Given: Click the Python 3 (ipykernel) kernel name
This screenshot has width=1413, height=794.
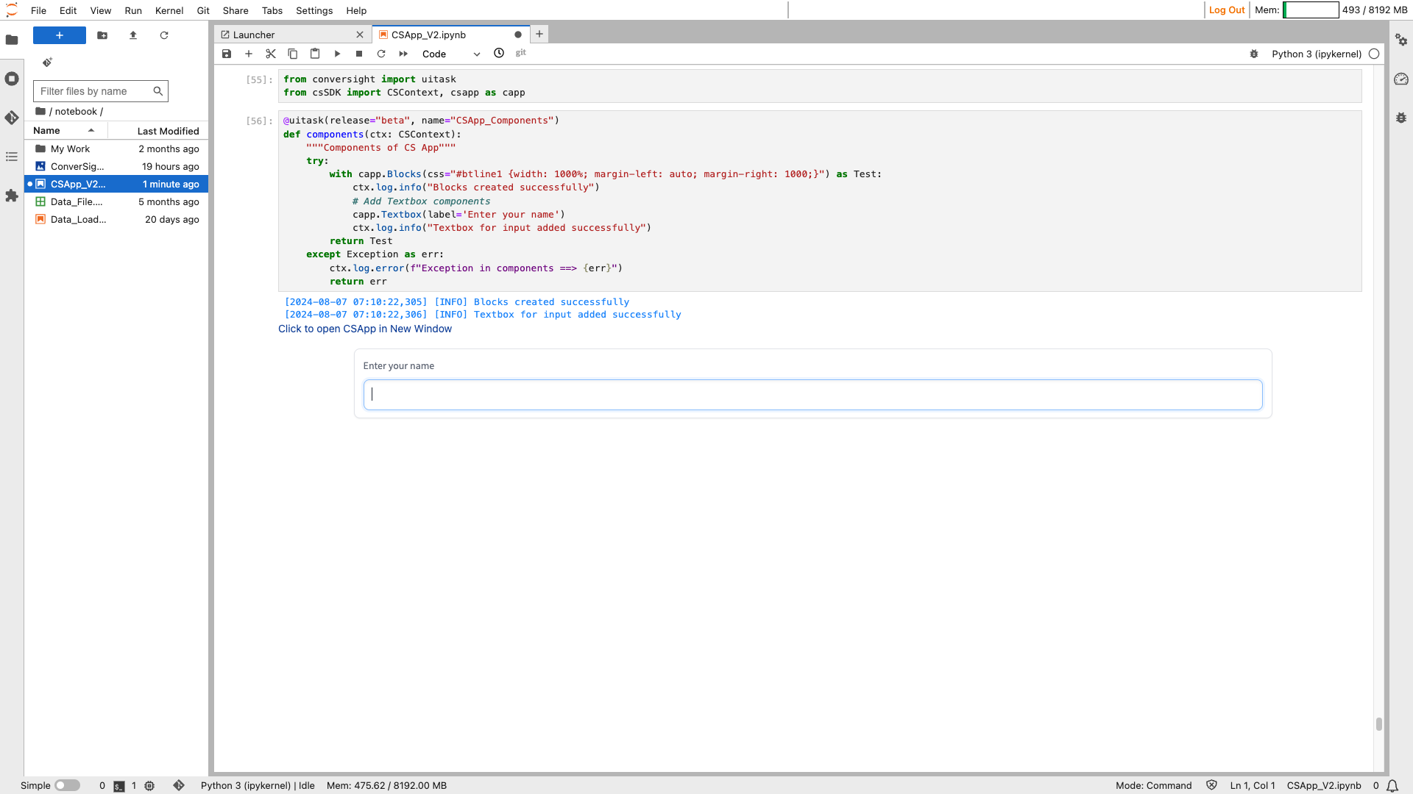Looking at the screenshot, I should coord(1317,54).
